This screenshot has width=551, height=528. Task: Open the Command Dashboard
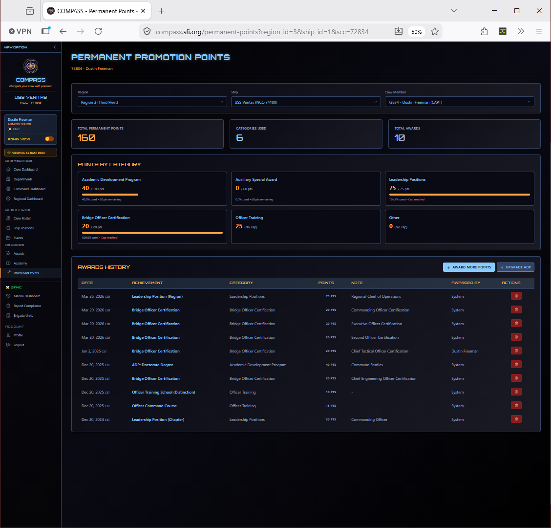pyautogui.click(x=29, y=189)
